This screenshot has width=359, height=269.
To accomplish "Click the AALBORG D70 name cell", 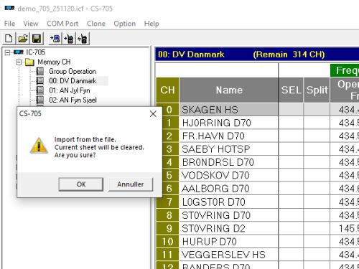I will (229, 189).
